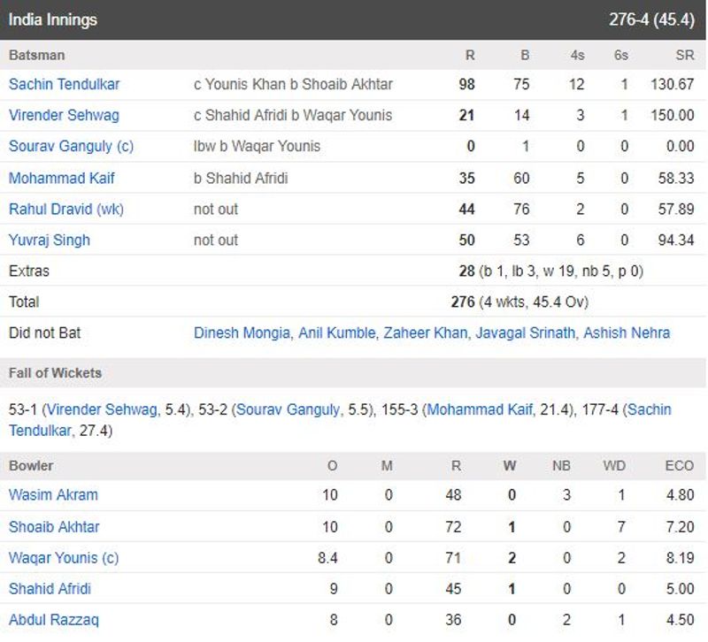Select Waqar Younis (c) bowler name

click(64, 558)
